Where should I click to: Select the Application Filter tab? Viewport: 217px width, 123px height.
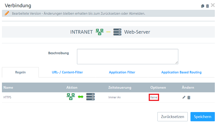click(x=122, y=72)
